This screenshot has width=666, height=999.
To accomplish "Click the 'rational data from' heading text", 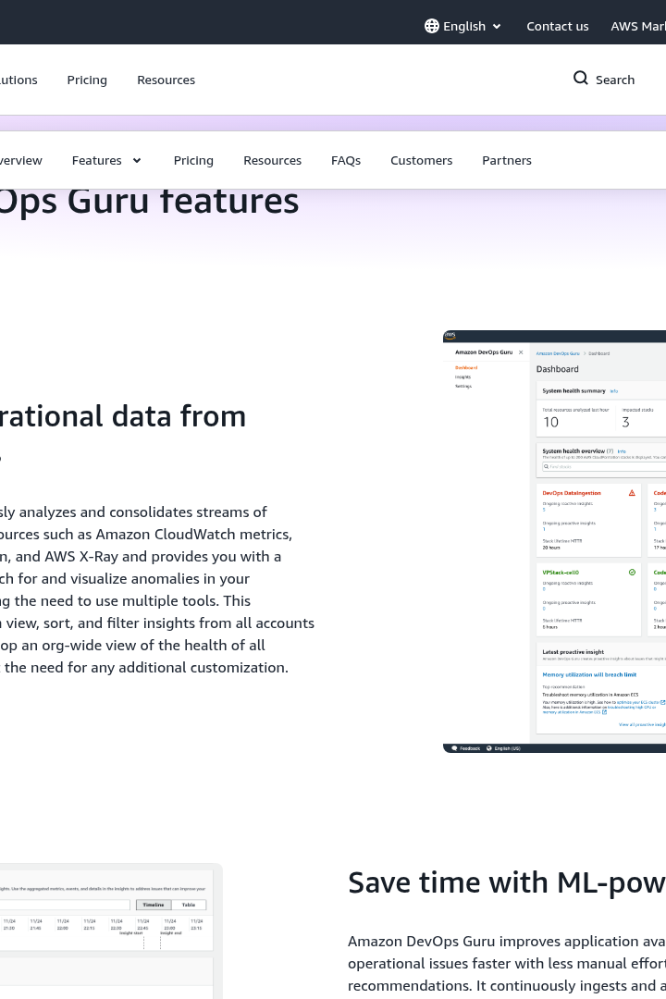I will (123, 416).
